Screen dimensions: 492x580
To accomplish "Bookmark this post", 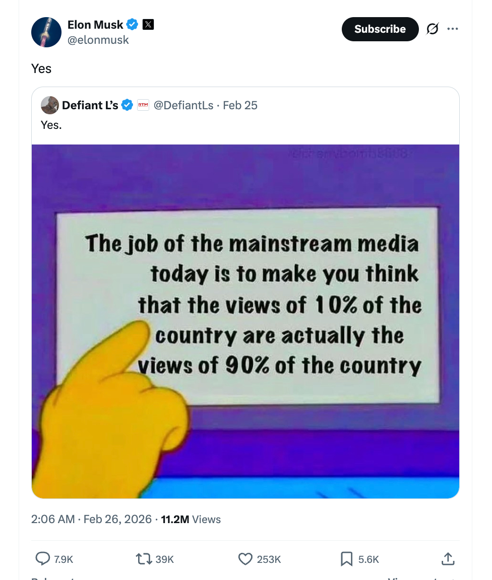I will point(346,558).
